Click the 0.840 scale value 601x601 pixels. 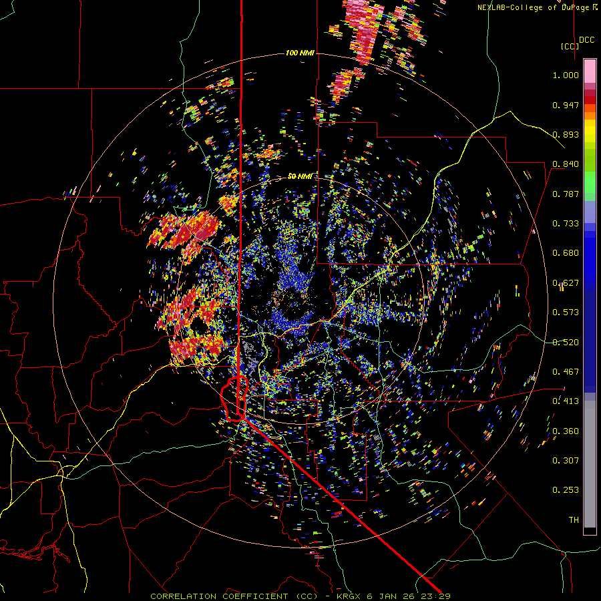coord(566,164)
